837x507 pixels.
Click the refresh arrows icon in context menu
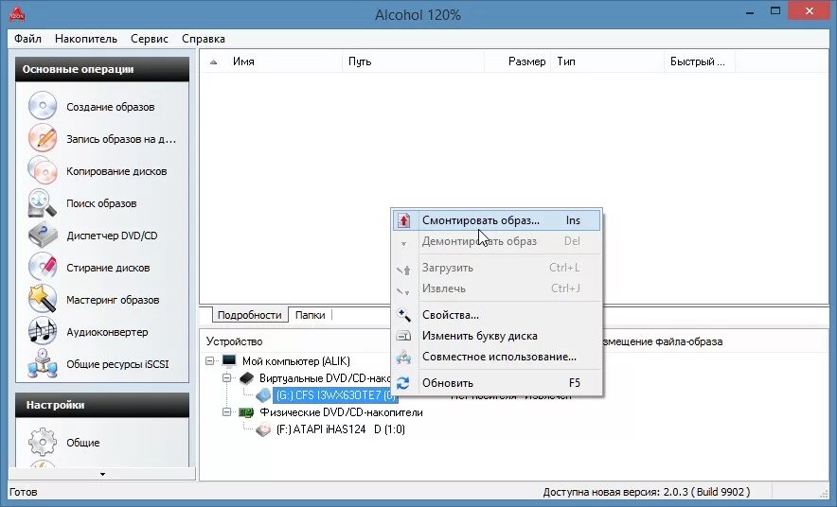tap(403, 383)
